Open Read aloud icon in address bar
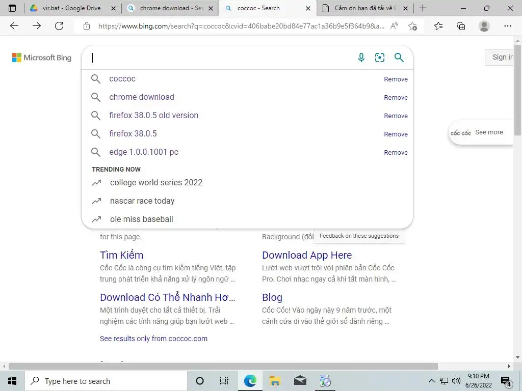 (x=394, y=26)
